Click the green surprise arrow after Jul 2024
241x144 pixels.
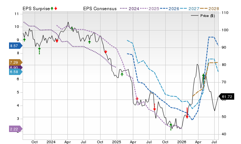90,42
